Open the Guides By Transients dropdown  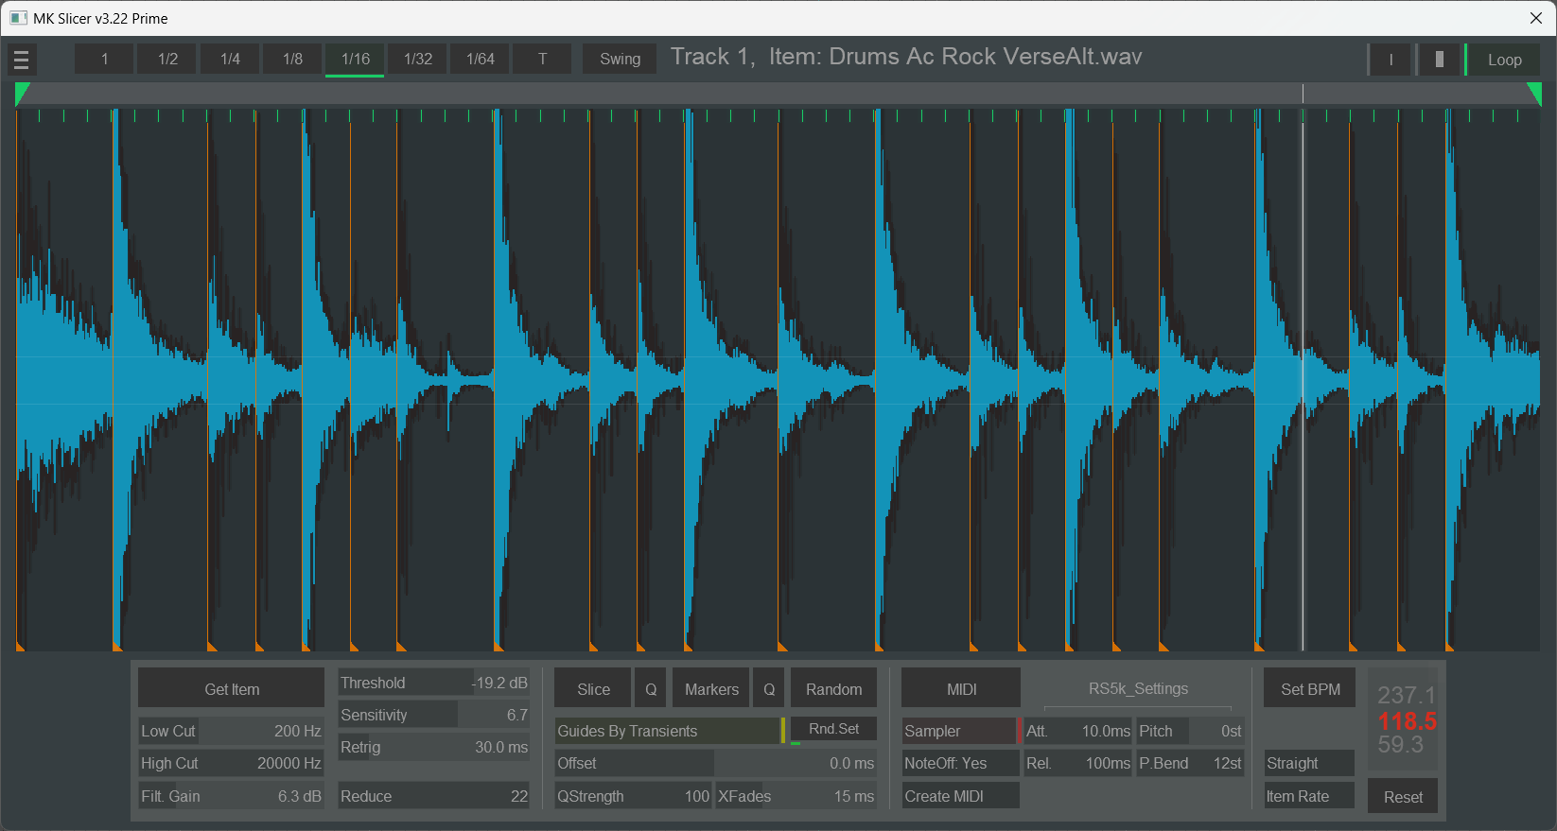coord(667,731)
